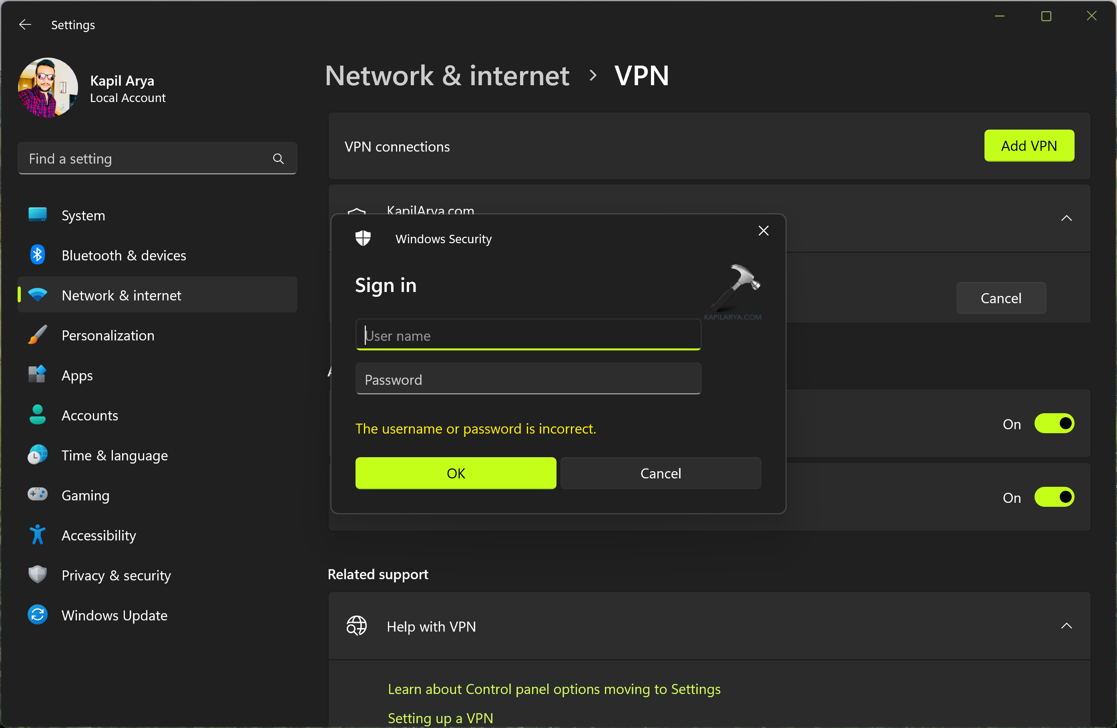Open the Accounts settings page

90,415
